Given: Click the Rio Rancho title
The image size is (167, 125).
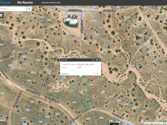Looking at the screenshot, I should pyautogui.click(x=25, y=3).
